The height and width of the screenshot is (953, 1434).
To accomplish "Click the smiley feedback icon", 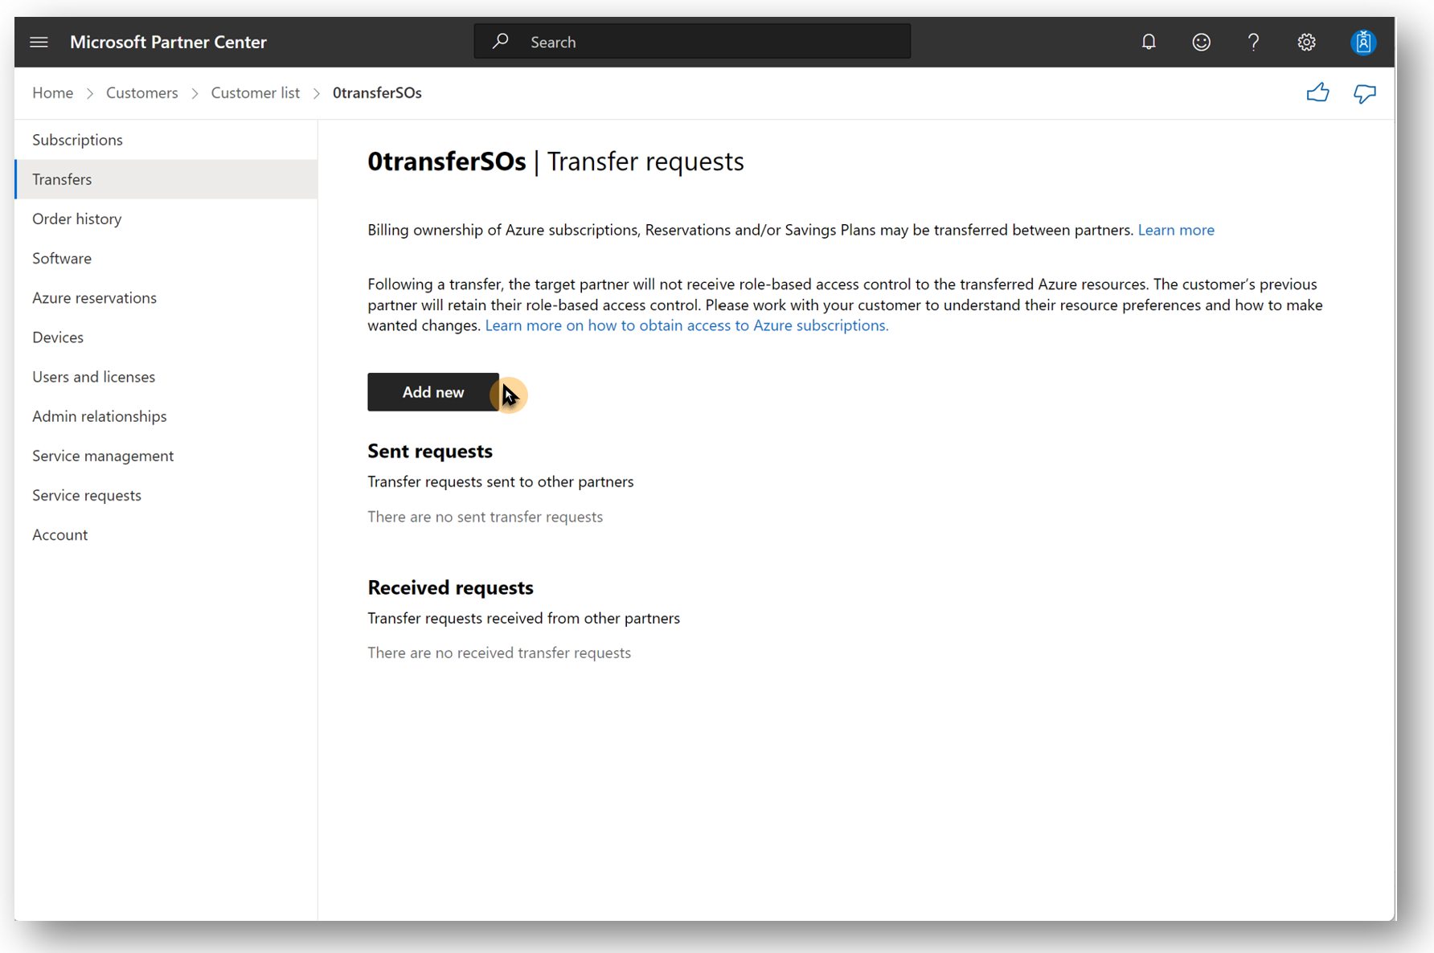I will (1201, 42).
